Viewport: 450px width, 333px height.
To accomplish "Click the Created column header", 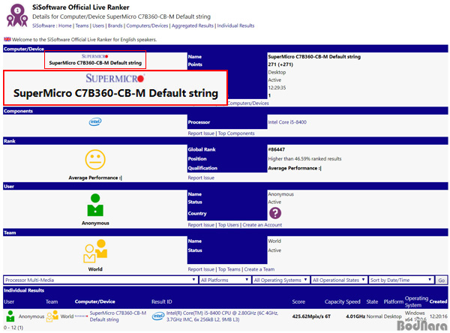I will 438,301.
